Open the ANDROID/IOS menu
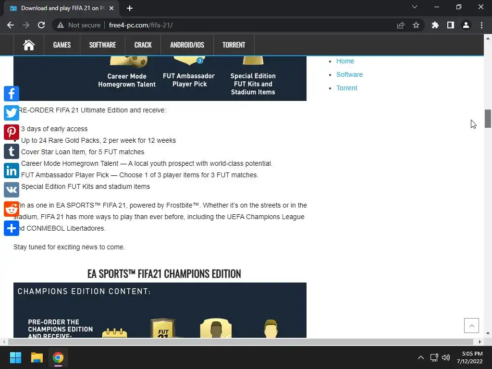Image resolution: width=492 pixels, height=369 pixels. 187,45
